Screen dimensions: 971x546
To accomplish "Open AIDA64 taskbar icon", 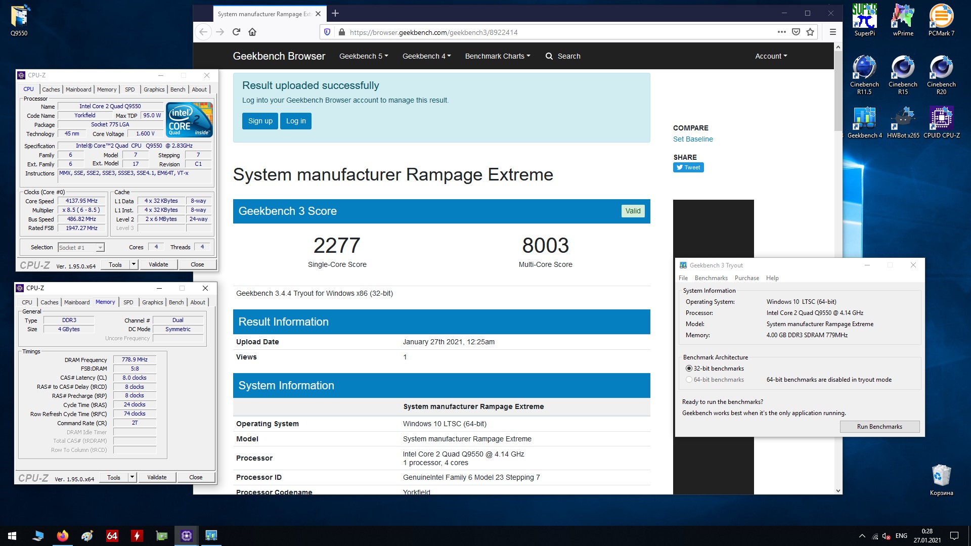I will (112, 536).
